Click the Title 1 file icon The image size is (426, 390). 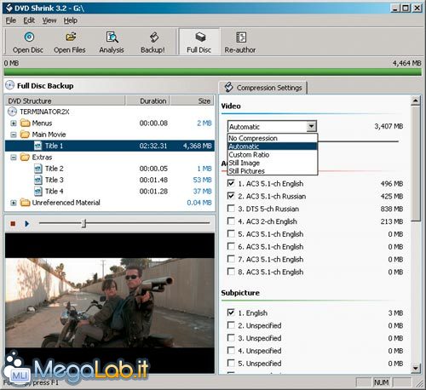(x=37, y=146)
